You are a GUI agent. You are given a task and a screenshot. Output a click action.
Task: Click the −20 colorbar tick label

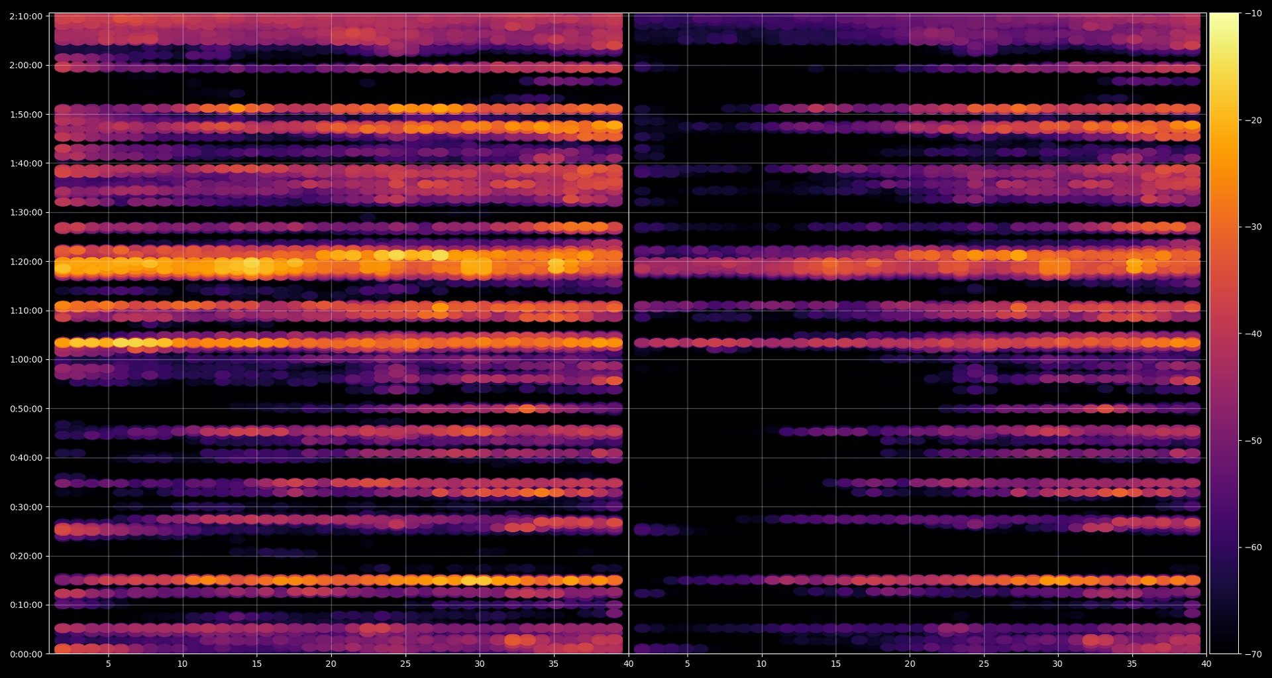click(x=1253, y=120)
